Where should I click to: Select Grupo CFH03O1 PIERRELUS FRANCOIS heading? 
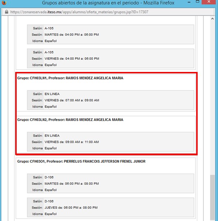point(81,161)
